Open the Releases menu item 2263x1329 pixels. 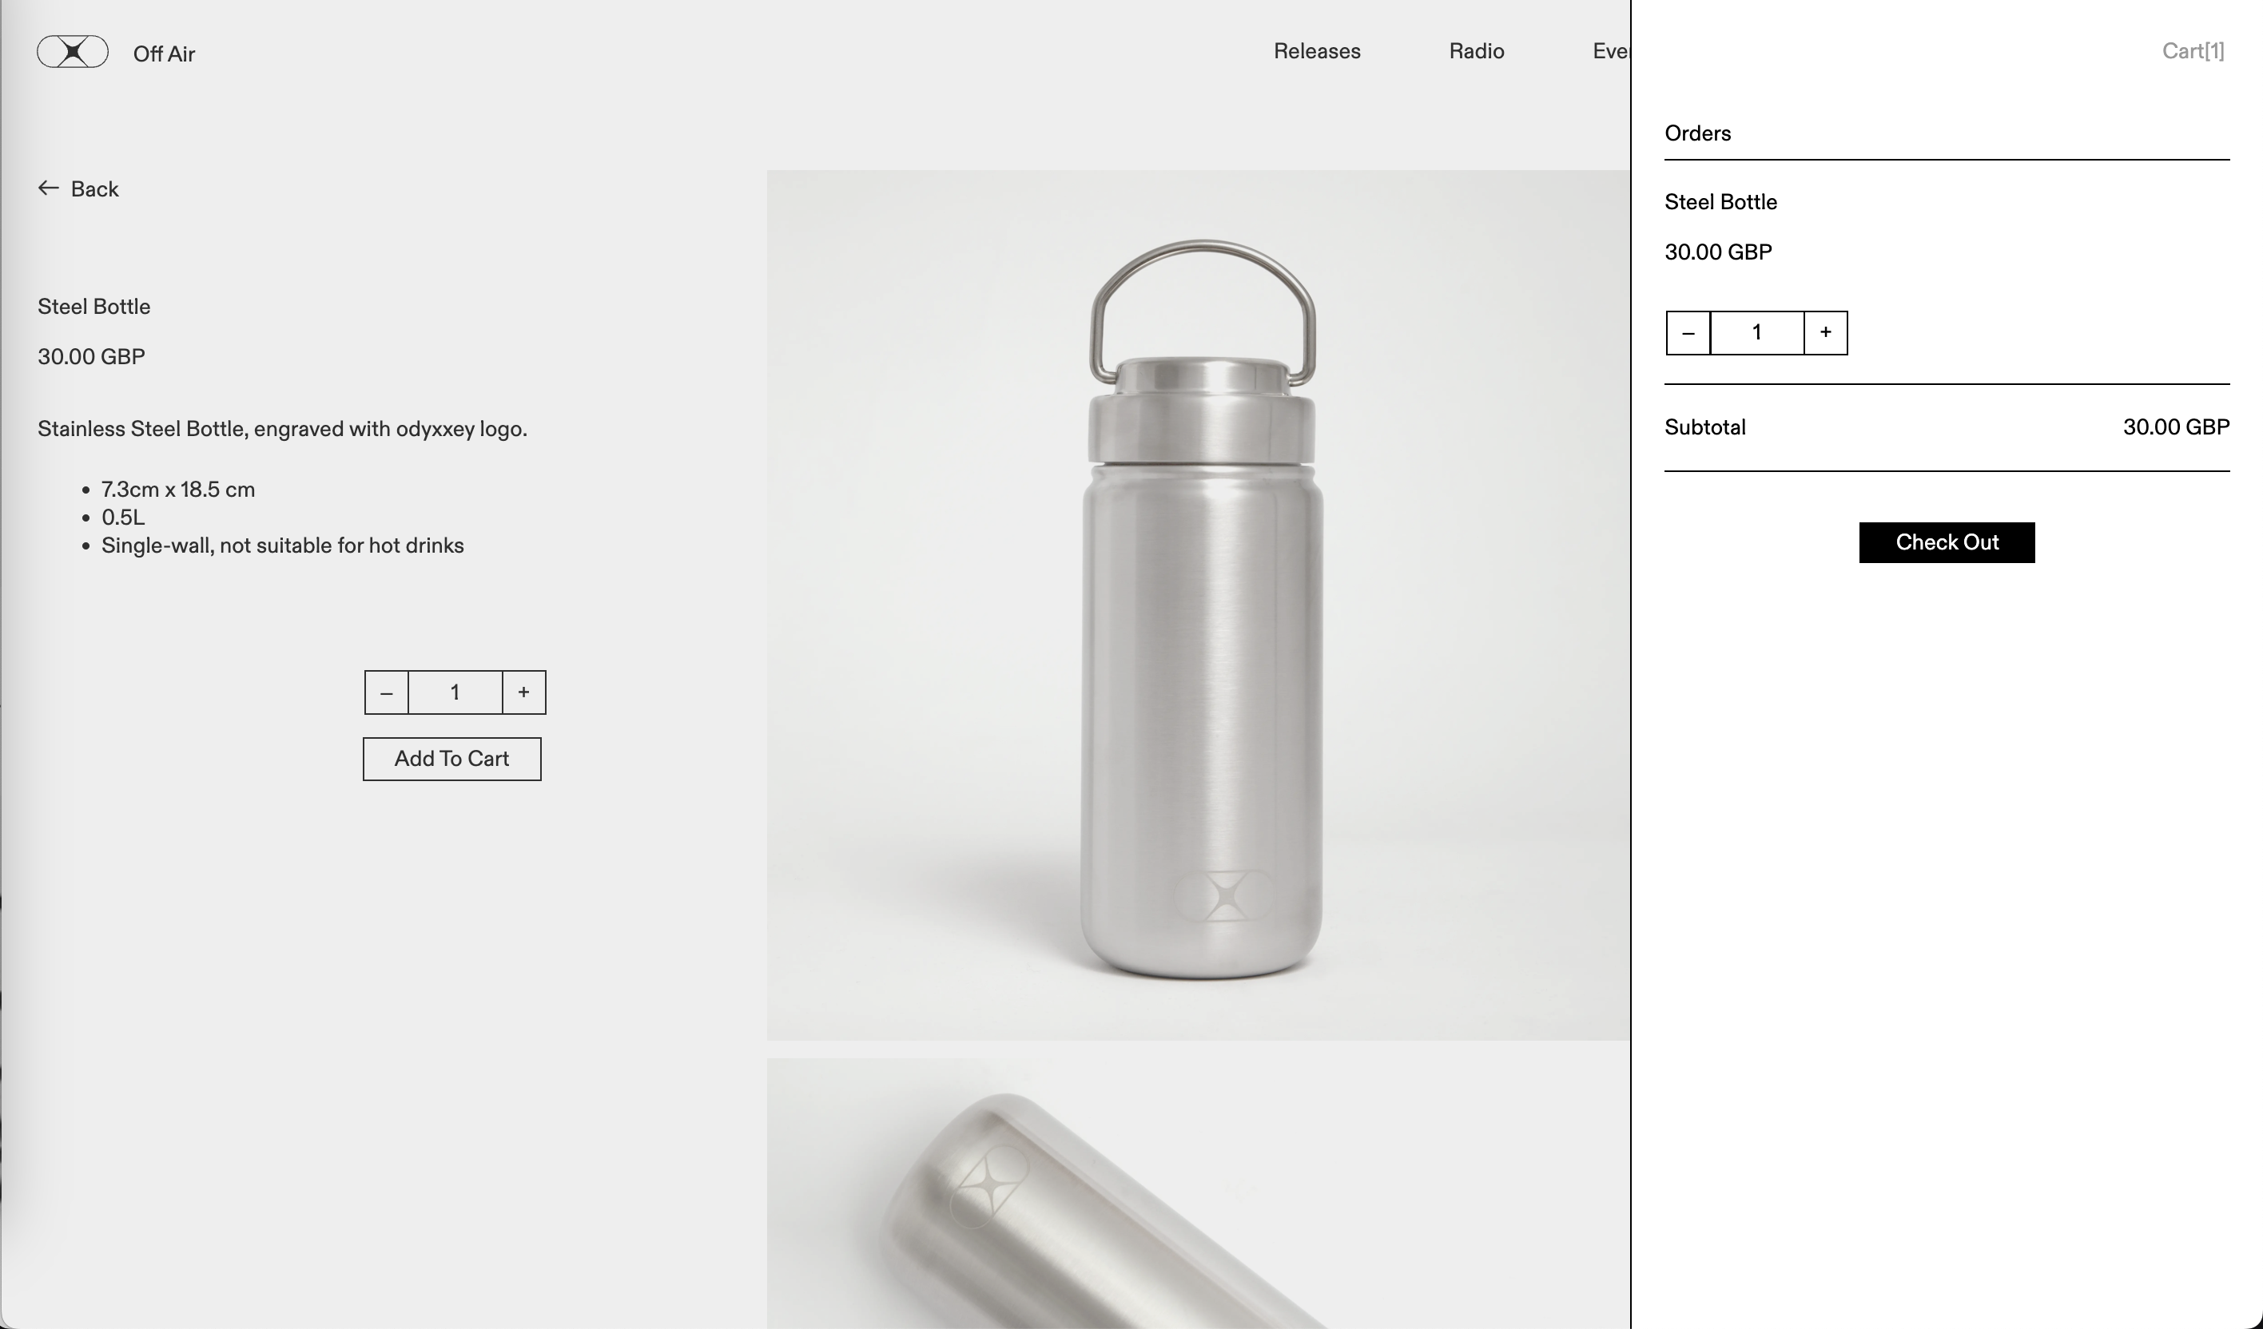1317,51
